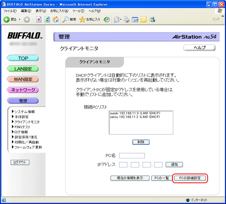Click the PC名 input field
Image resolution: width=226 pixels, height=204 pixels.
(132, 156)
